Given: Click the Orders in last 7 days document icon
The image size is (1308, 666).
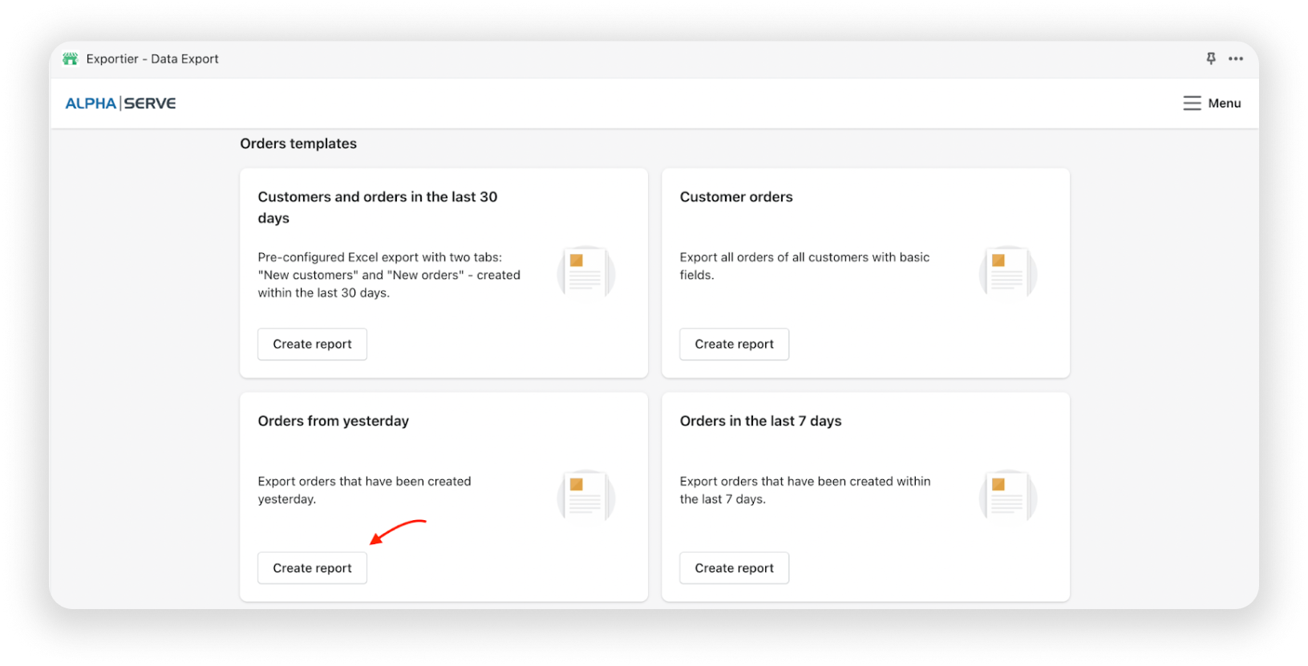Looking at the screenshot, I should click(x=1007, y=496).
